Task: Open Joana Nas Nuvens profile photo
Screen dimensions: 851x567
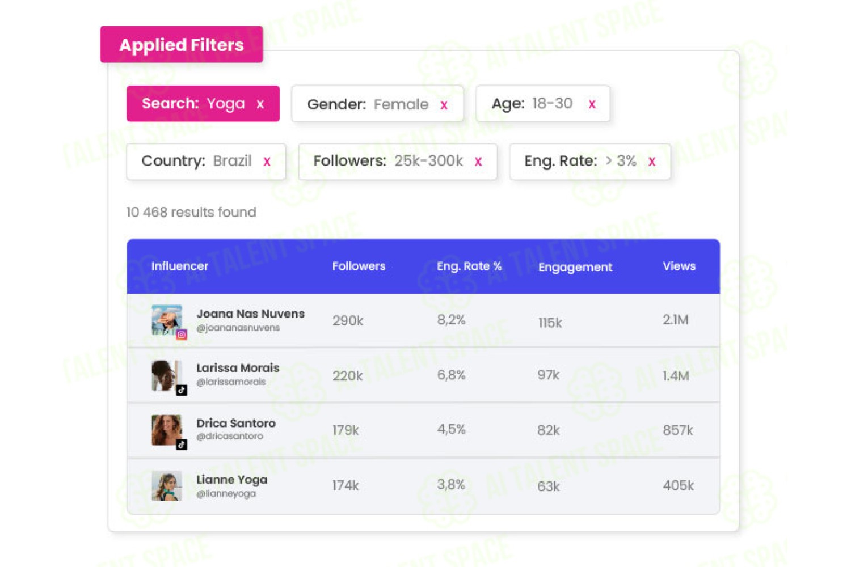Action: coord(167,320)
